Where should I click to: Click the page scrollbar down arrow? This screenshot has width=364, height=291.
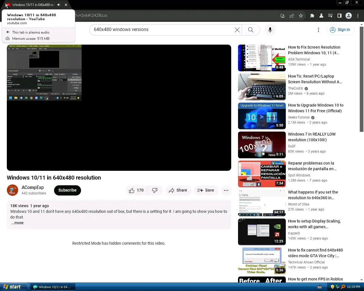tap(361, 280)
